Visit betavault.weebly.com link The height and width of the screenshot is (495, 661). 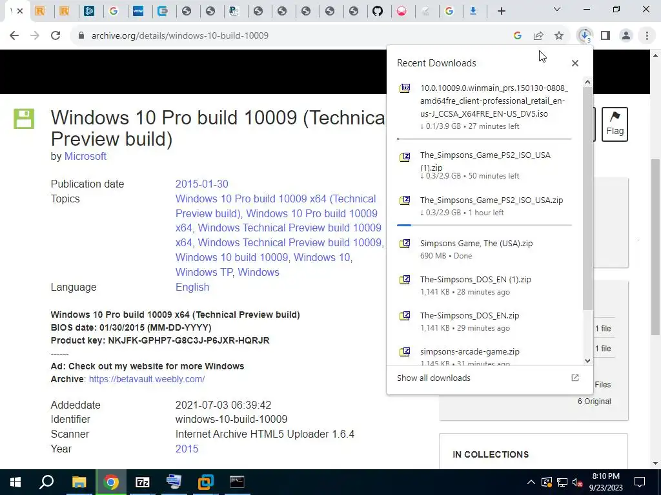point(147,379)
